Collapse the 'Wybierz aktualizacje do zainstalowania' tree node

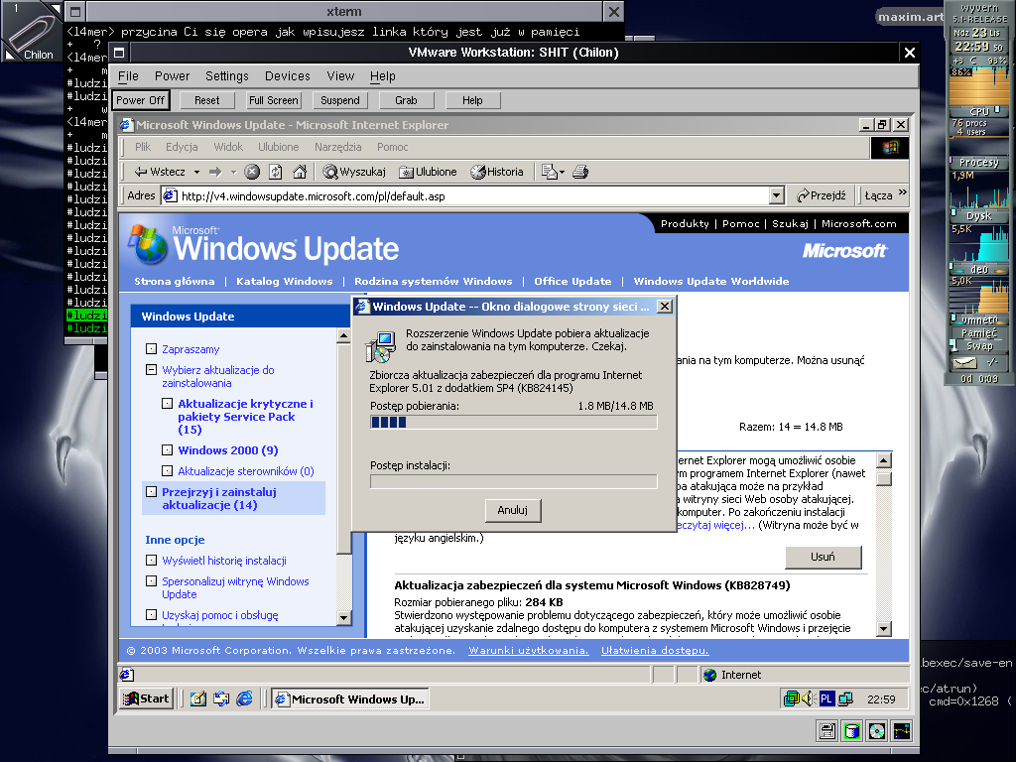[150, 370]
